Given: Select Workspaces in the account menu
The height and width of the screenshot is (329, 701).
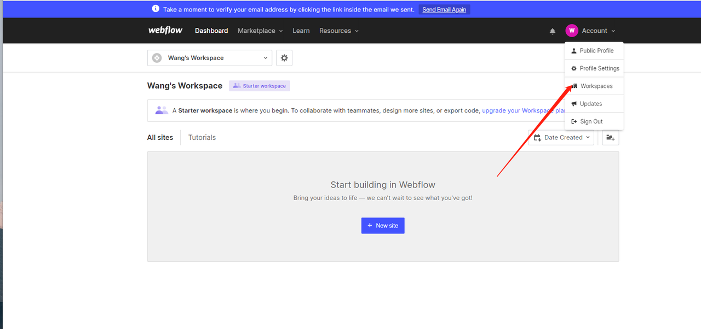Looking at the screenshot, I should click(x=594, y=86).
